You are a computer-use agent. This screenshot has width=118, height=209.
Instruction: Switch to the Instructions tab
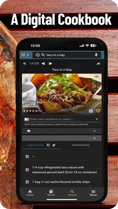(81, 145)
